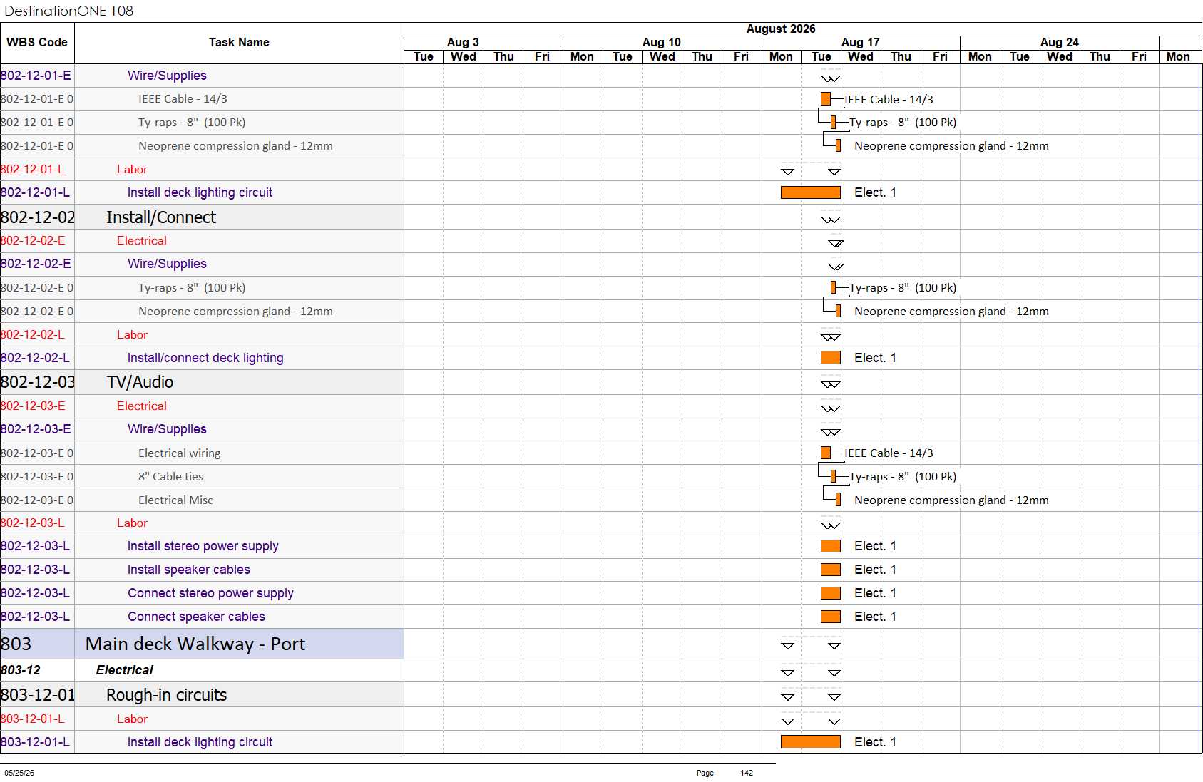The width and height of the screenshot is (1203, 782).
Task: Select the Install/Connect summary task
Action: coord(161,217)
